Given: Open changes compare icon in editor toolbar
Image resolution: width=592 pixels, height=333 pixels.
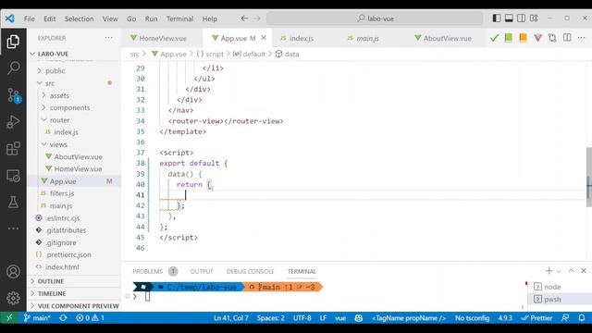Looking at the screenshot, I should click(552, 38).
